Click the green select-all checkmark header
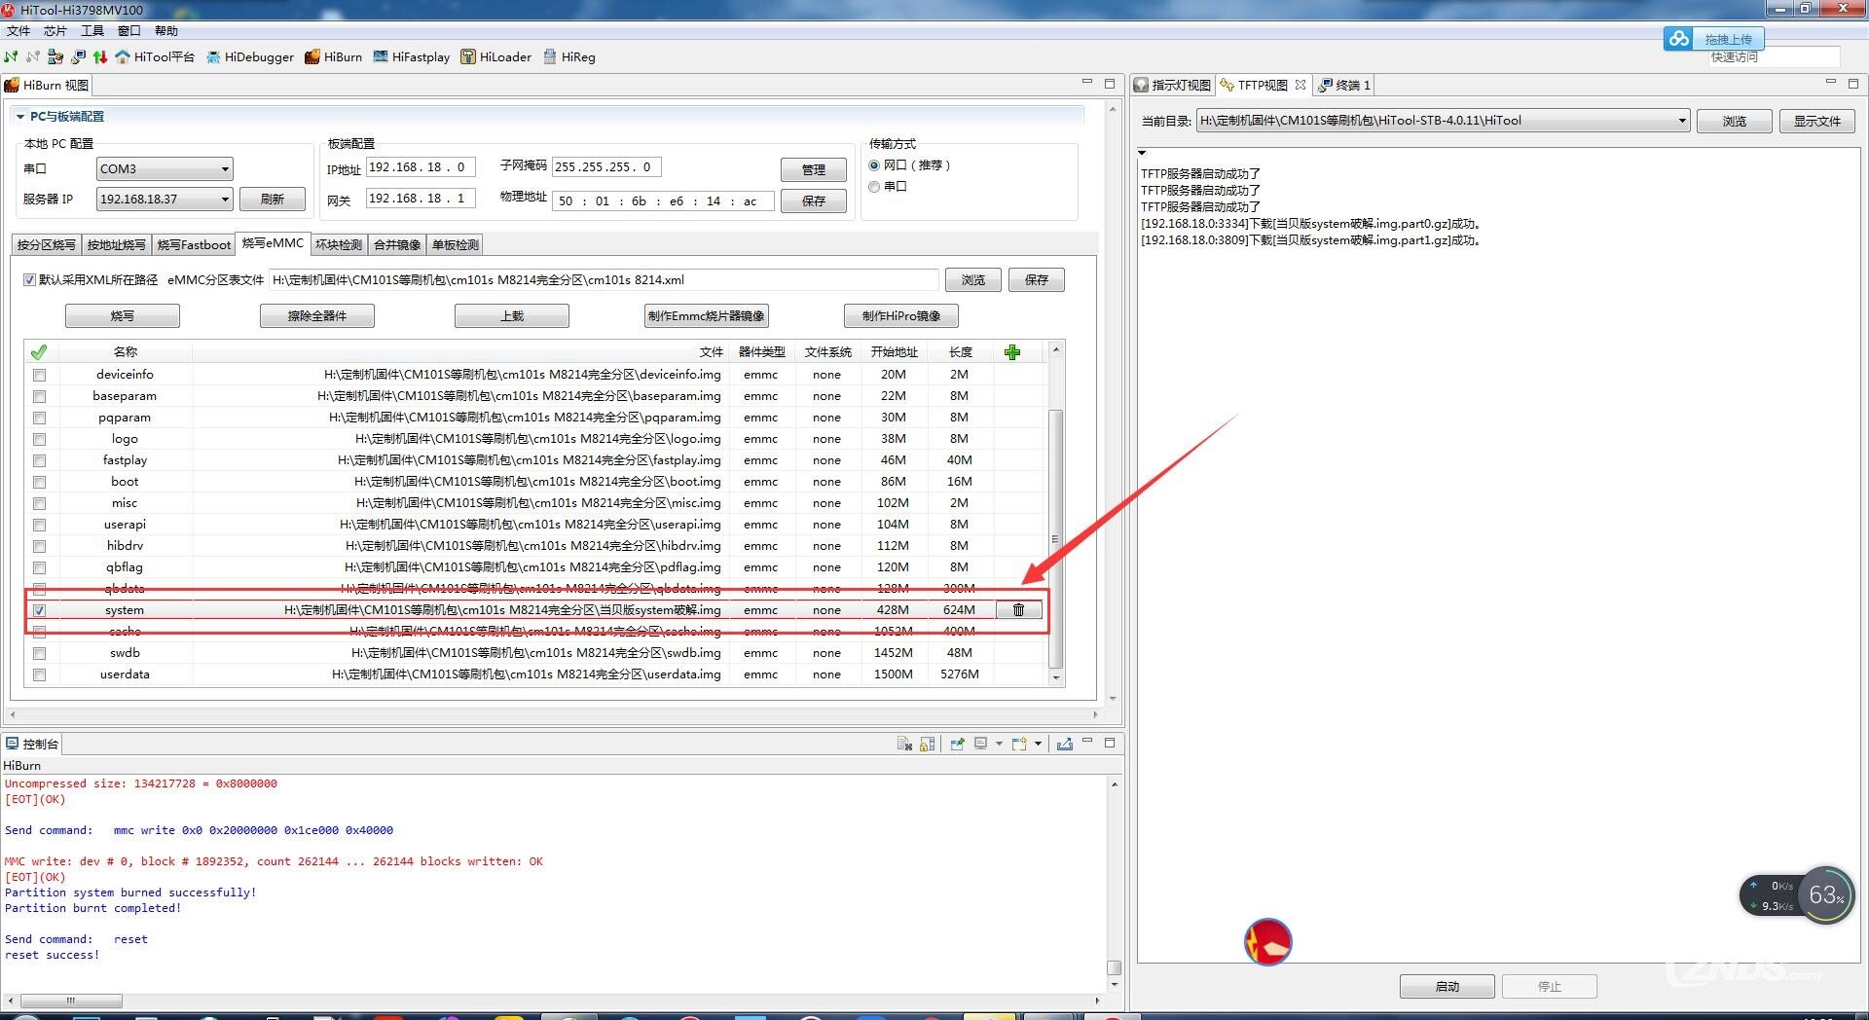Viewport: 1869px width, 1020px height. coord(39,352)
